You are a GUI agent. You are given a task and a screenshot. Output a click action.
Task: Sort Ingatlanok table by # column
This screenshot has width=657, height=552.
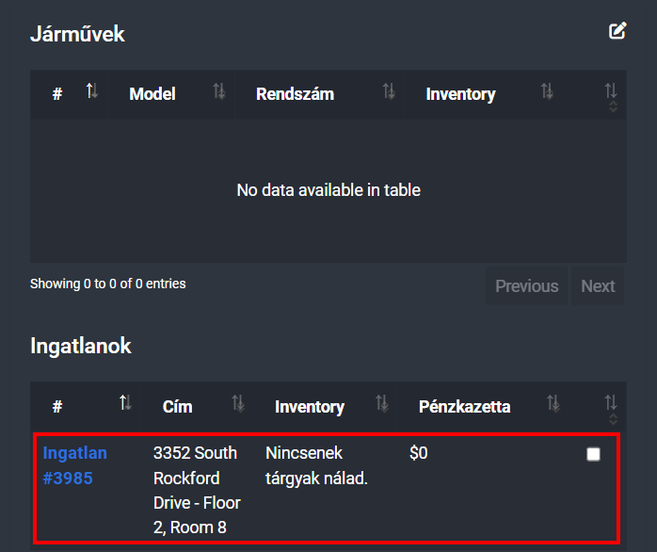pos(86,406)
